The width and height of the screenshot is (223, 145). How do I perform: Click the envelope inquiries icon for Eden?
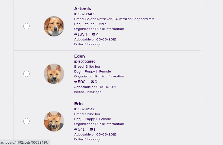tap(92, 82)
